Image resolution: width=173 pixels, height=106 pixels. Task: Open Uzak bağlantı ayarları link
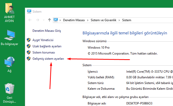(47, 46)
